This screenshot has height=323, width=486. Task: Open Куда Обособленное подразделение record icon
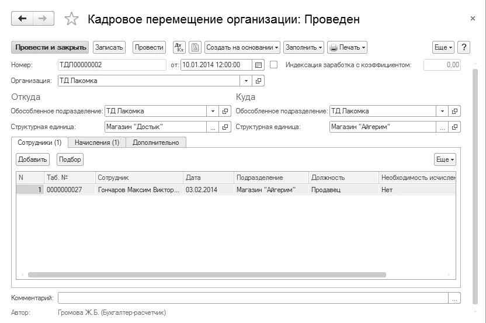tap(454, 111)
